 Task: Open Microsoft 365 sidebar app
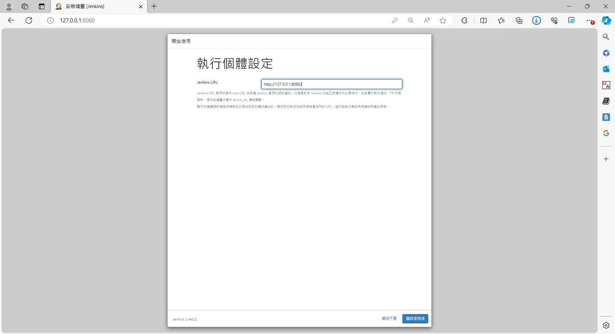pos(606,53)
